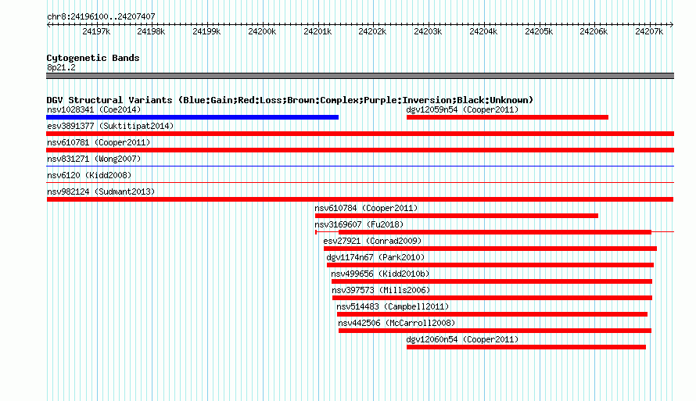Select the red nsv442506 loss bar
Viewport: 696px width, 401px height.
pos(495,331)
